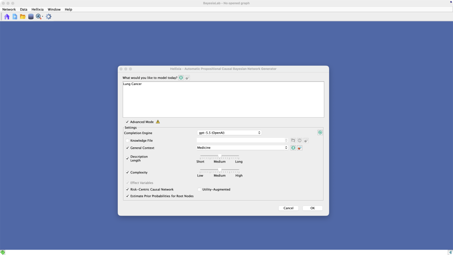Click the OK button
453x255 pixels.
[313, 208]
